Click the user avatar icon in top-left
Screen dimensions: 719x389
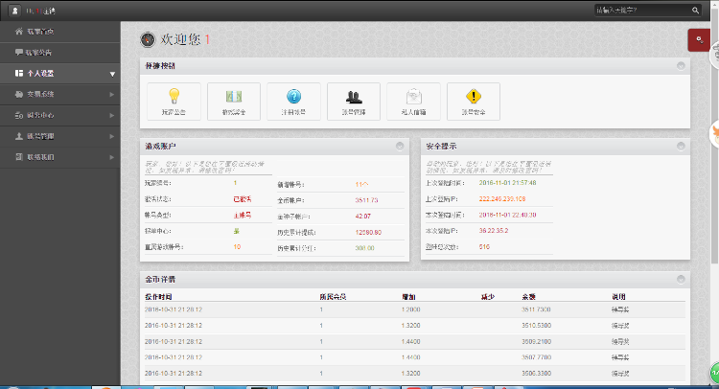(14, 10)
